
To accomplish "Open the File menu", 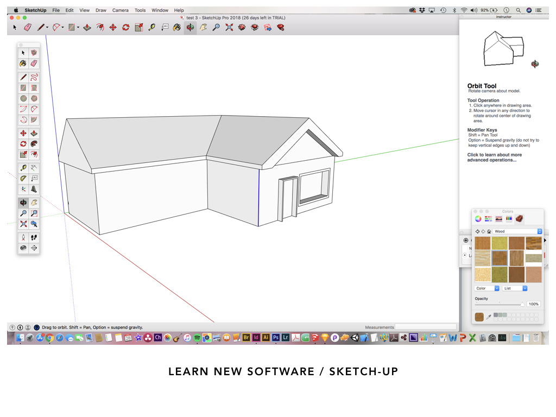I will coord(56,10).
